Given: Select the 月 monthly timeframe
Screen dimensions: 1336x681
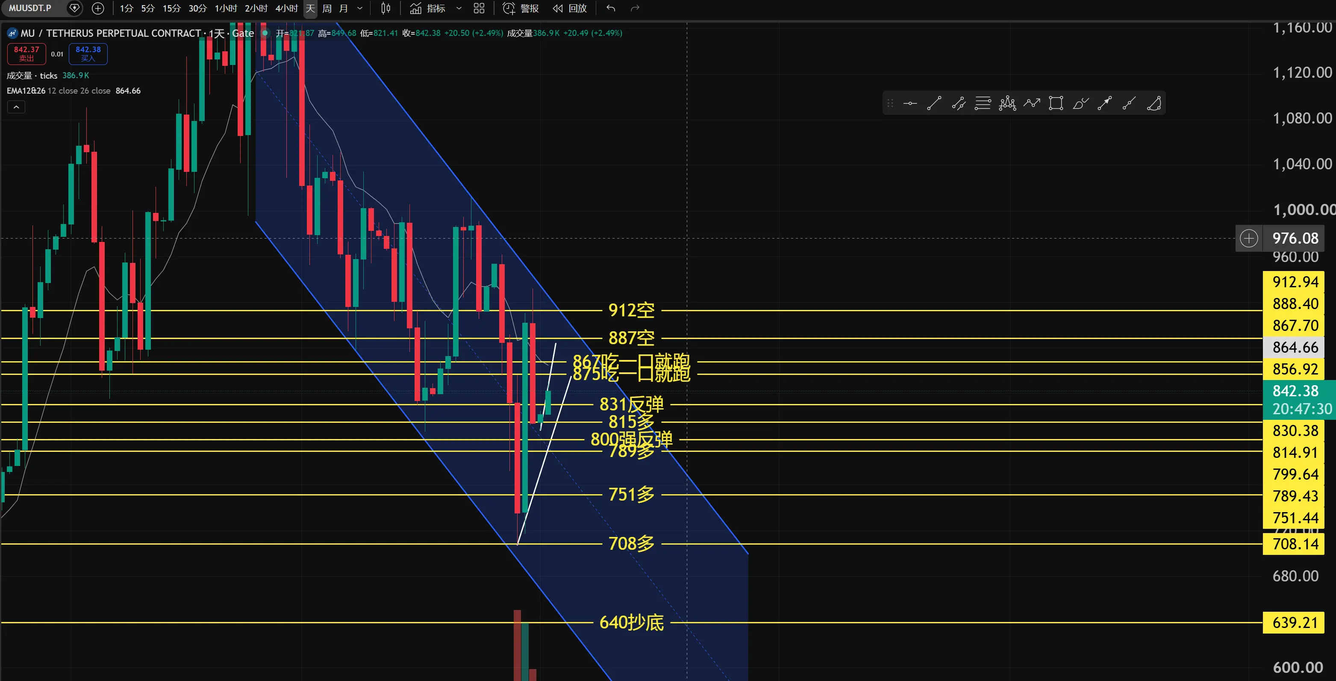Looking at the screenshot, I should click(x=343, y=8).
